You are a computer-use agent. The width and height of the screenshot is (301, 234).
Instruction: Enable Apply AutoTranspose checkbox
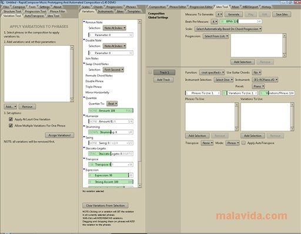point(243,143)
